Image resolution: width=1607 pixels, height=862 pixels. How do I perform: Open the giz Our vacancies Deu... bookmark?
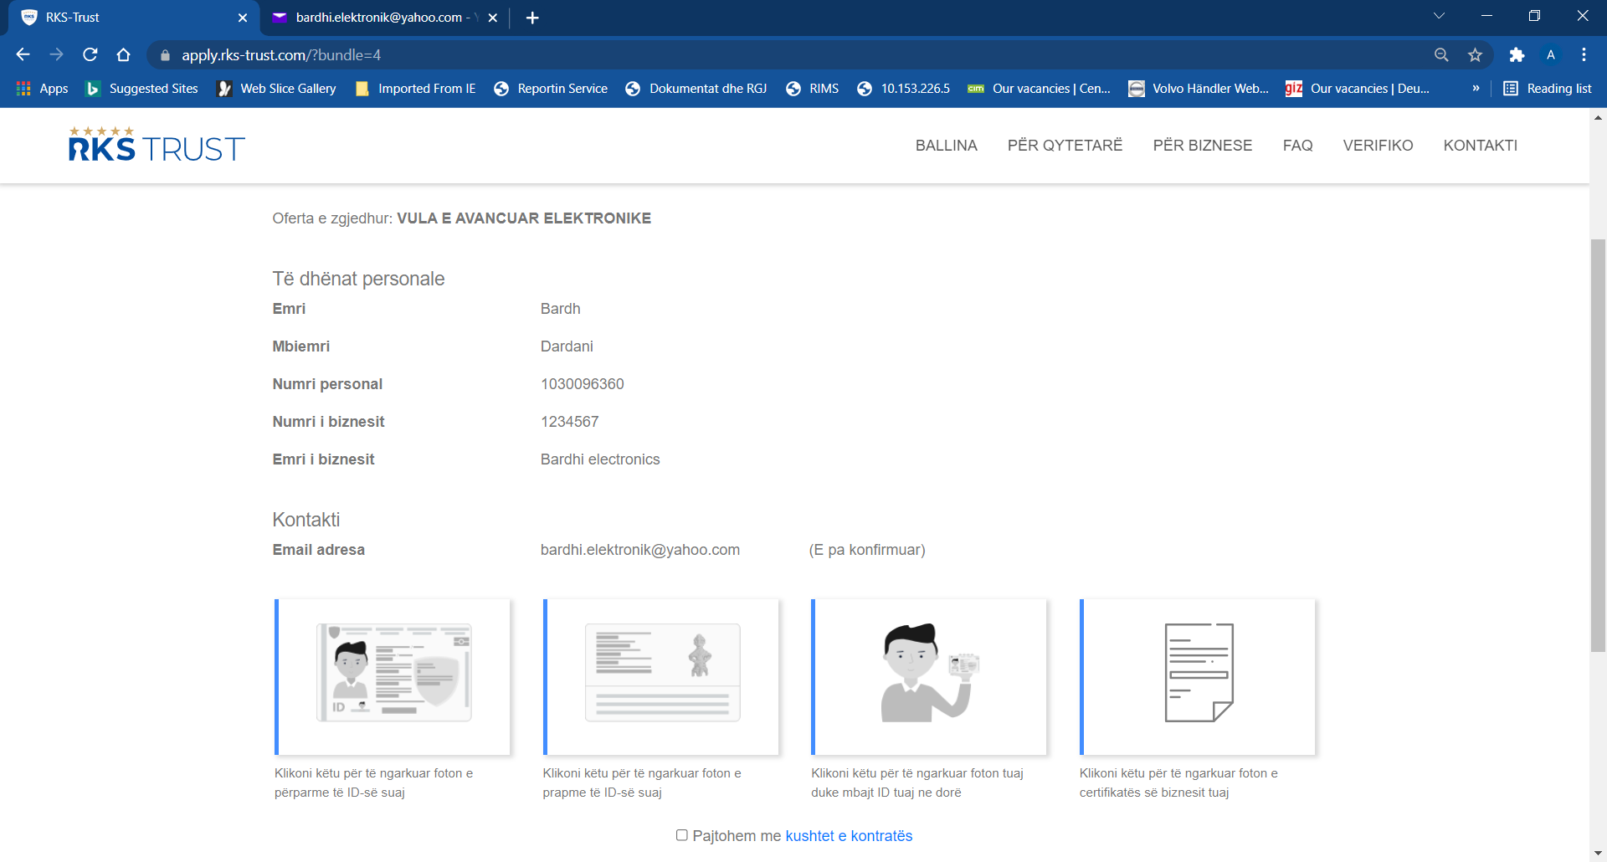(x=1358, y=88)
